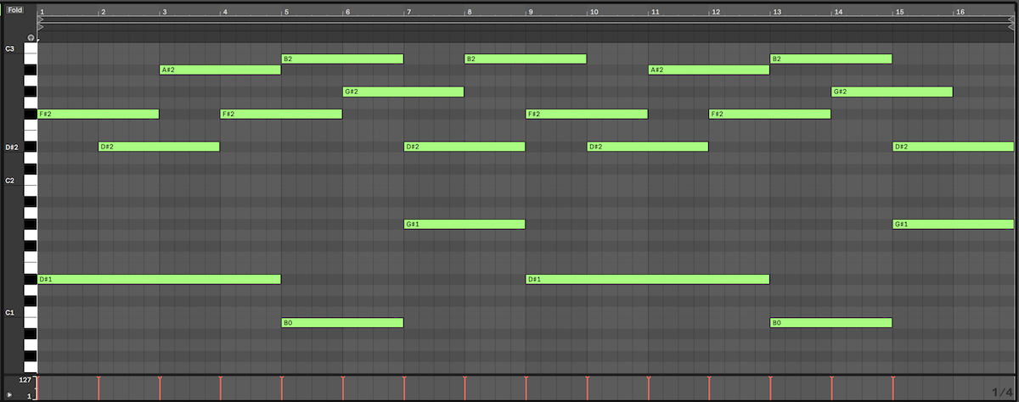The image size is (1019, 402).
Task: Click the C1 piano key
Action: tap(30, 312)
